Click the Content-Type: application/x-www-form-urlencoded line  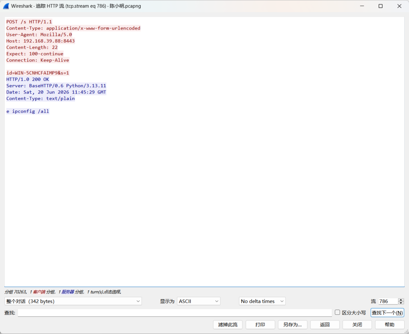coord(73,28)
